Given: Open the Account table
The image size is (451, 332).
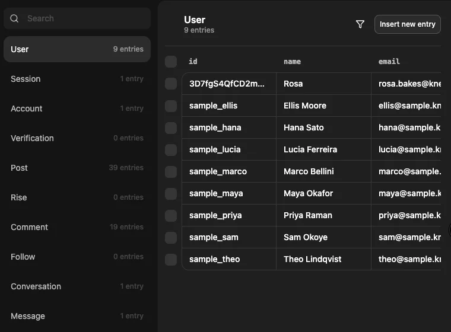Looking at the screenshot, I should [x=77, y=108].
